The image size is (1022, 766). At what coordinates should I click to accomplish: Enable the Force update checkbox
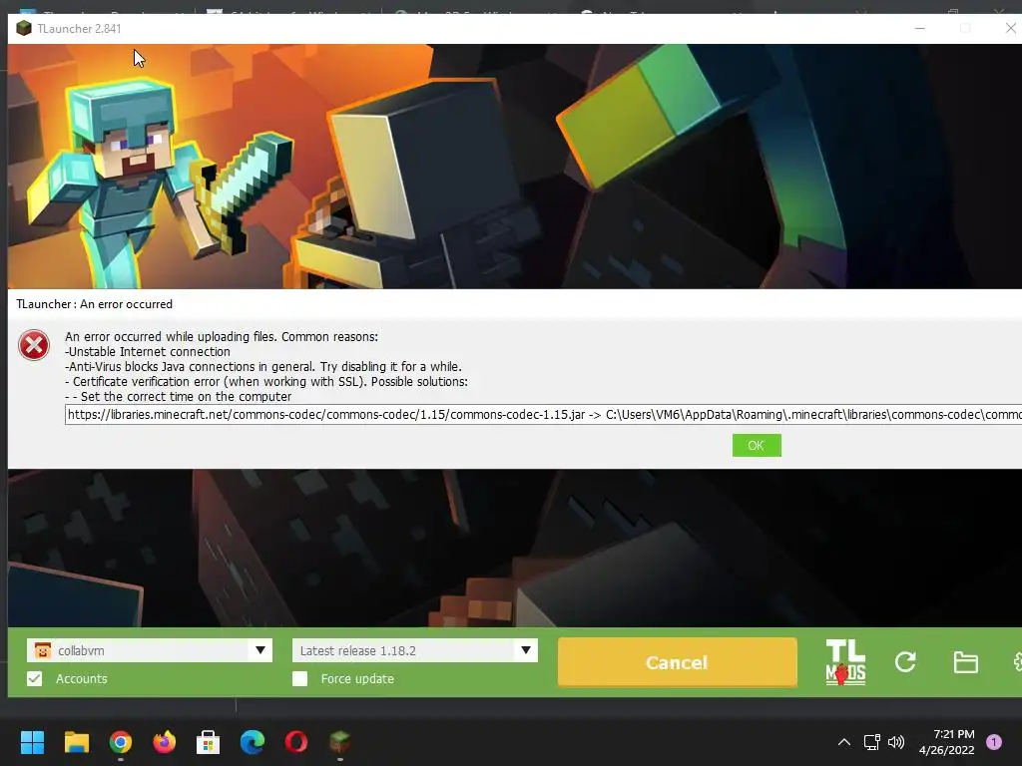[x=299, y=678]
